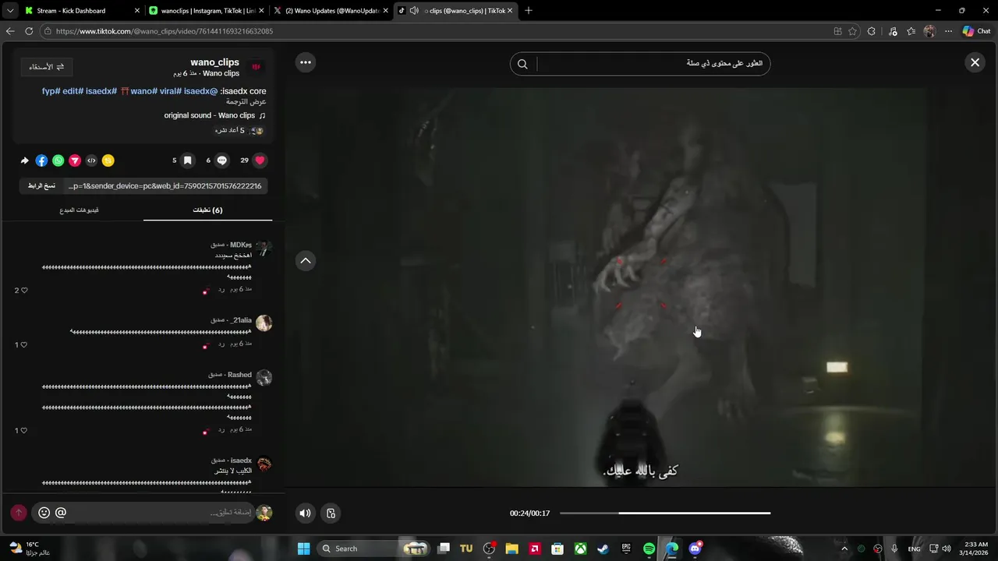Seek on the video progress bar
998x561 pixels.
pos(665,513)
